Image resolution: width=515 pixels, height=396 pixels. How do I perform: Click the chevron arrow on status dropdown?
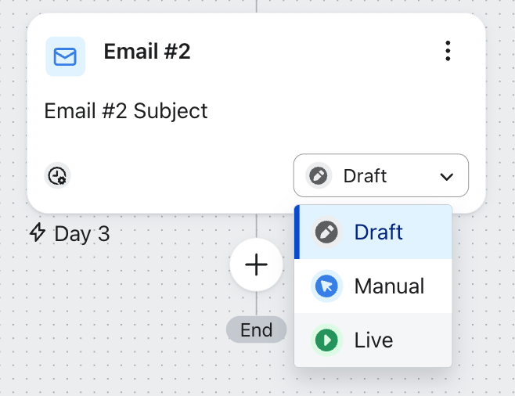447,176
